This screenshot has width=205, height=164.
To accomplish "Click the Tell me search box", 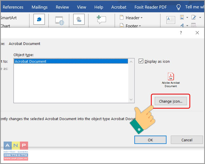I will click(x=194, y=7).
